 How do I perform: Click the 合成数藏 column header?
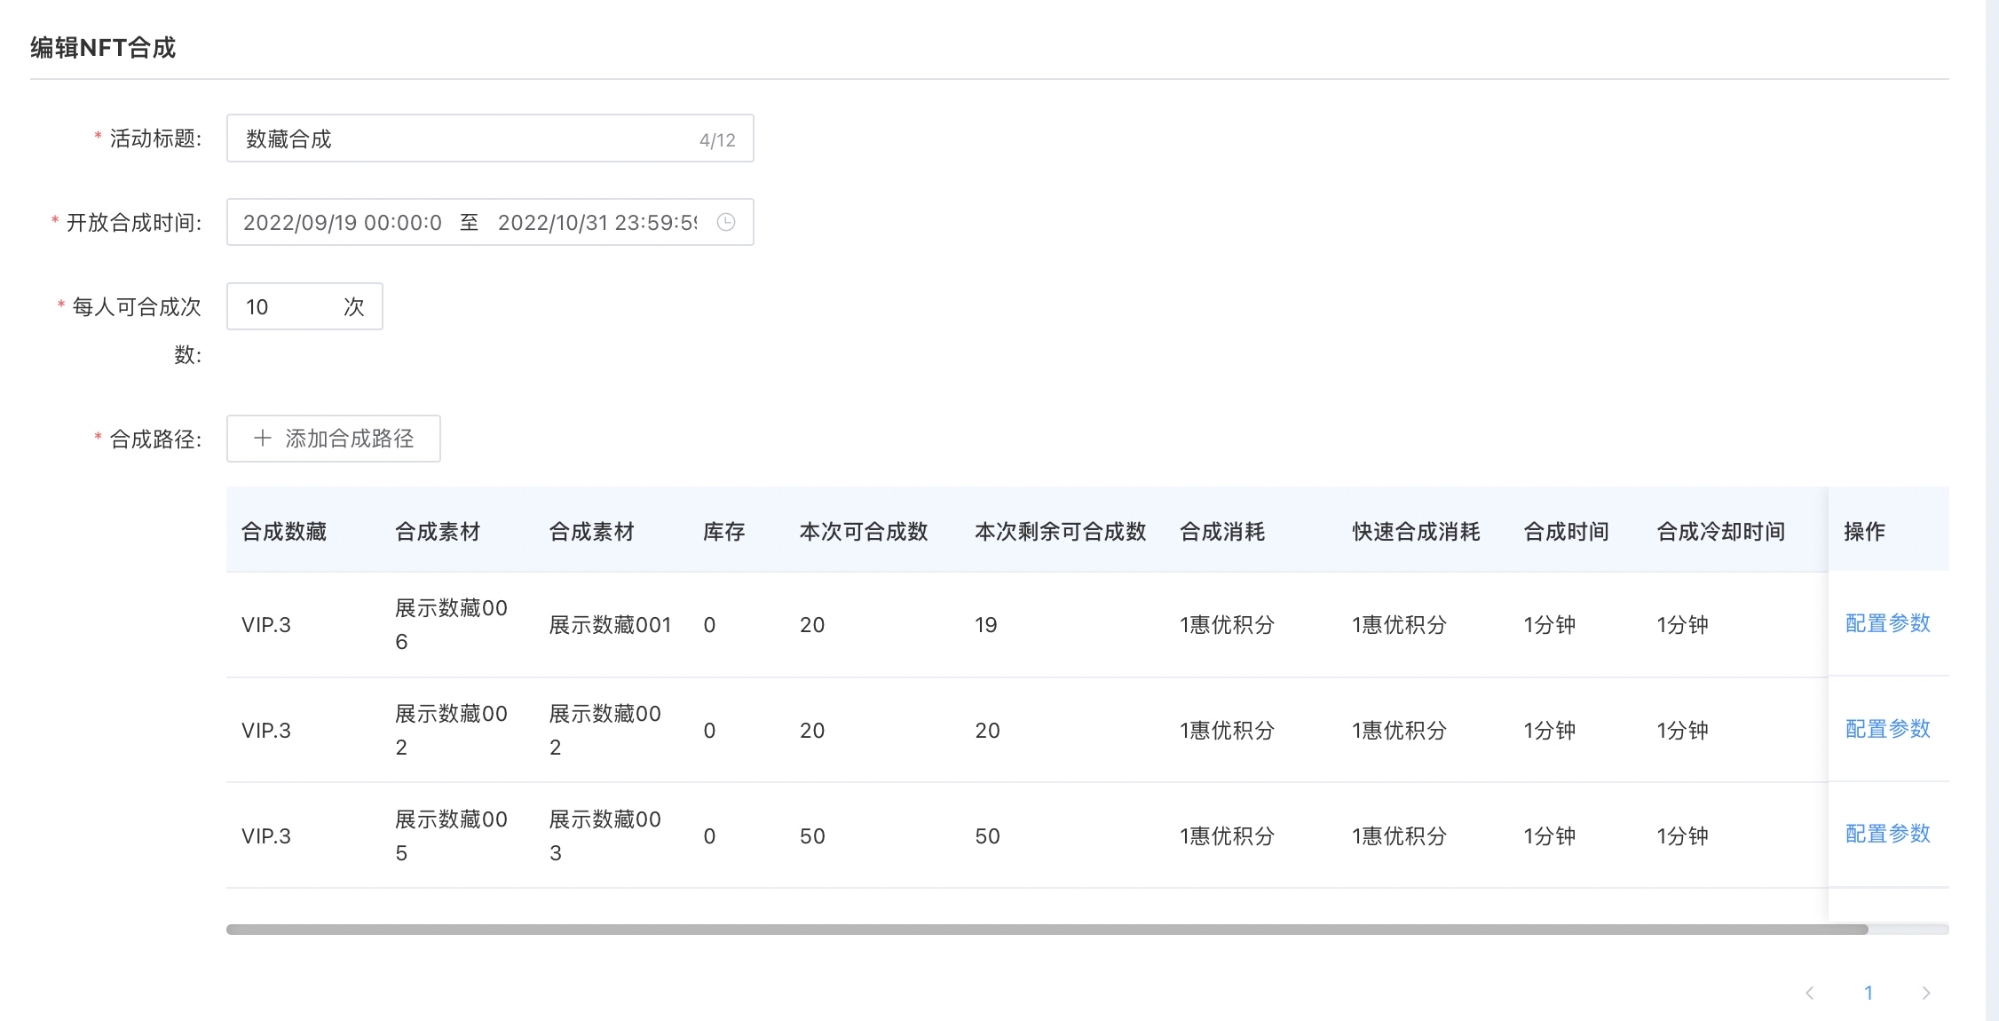284,532
